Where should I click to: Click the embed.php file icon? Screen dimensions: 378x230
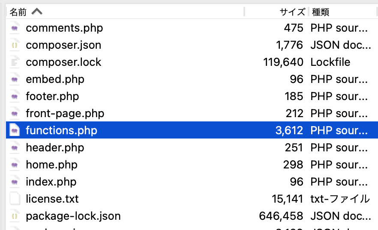15,80
